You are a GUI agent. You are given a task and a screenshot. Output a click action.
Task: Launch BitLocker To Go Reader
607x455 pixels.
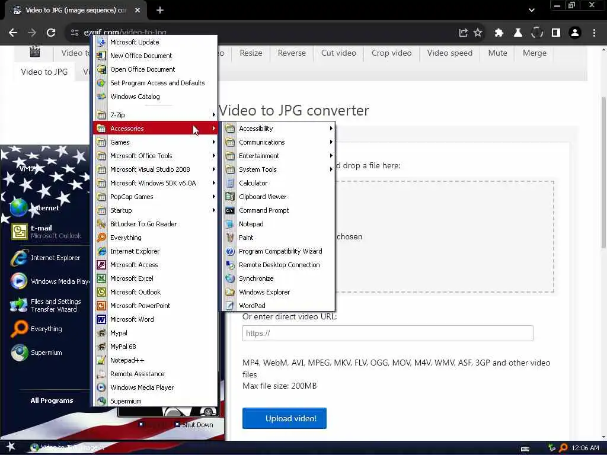155,224
